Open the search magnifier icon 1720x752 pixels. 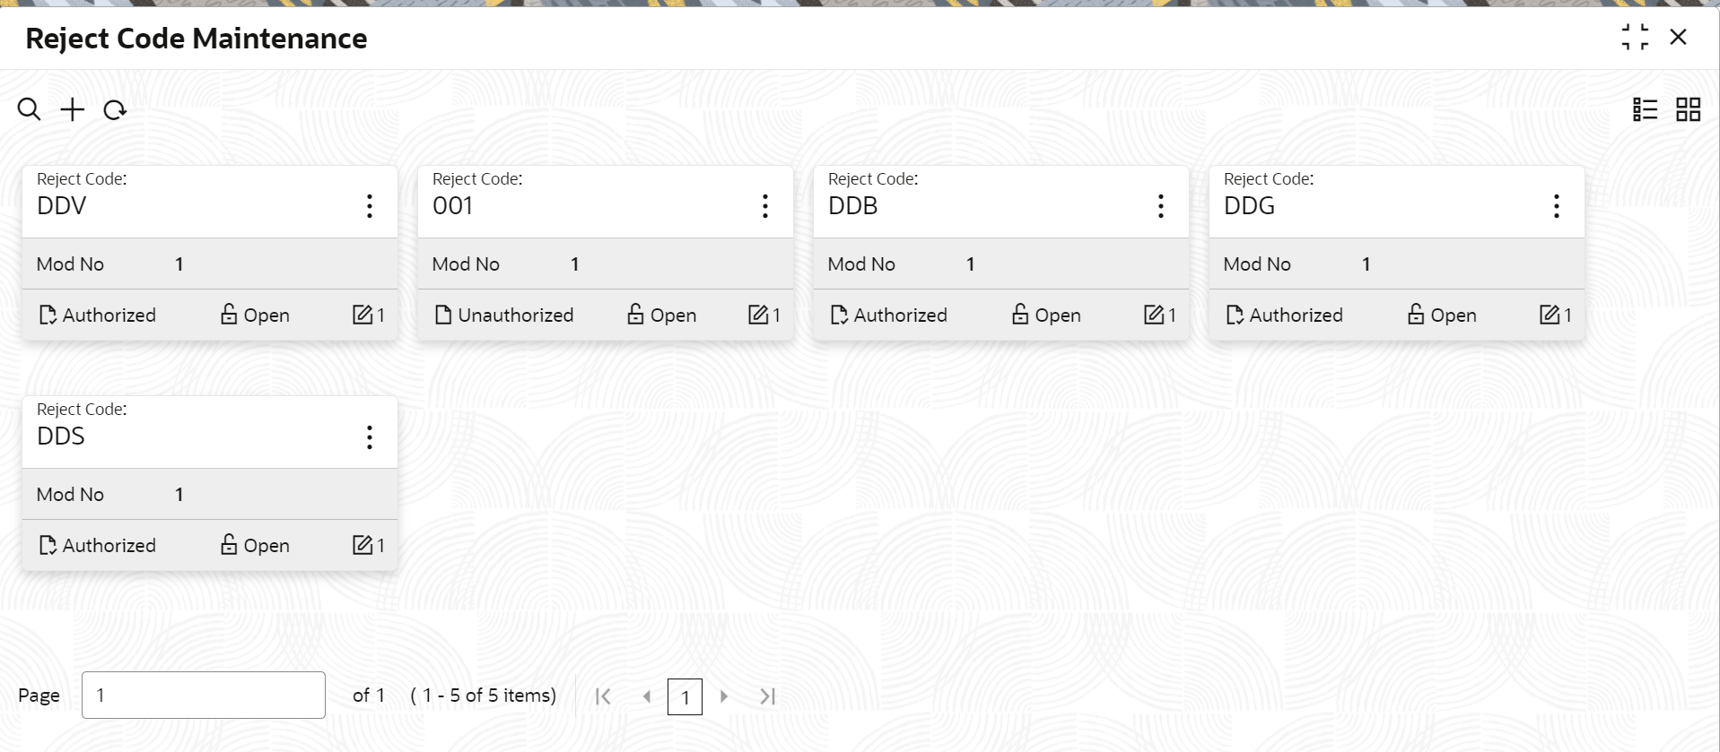(x=29, y=109)
